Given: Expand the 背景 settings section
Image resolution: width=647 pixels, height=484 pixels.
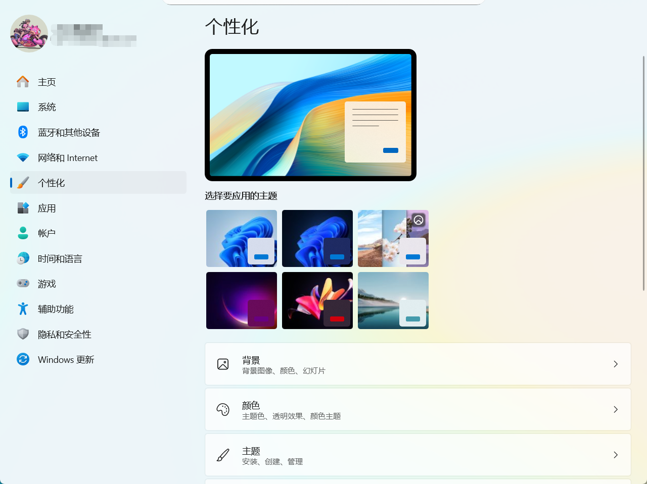Looking at the screenshot, I should 418,363.
